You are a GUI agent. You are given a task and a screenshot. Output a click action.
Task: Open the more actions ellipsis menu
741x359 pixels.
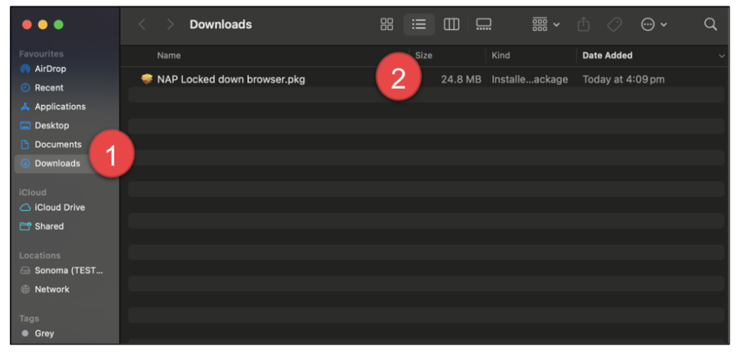pyautogui.click(x=653, y=25)
